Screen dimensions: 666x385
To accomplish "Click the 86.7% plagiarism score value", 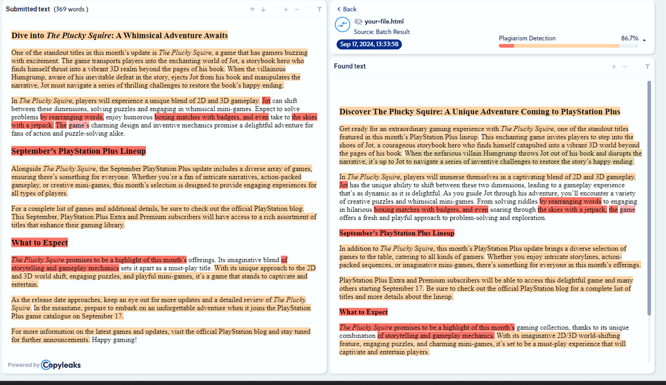I will pos(629,38).
